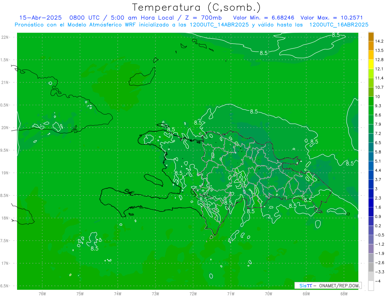Screen dimensions: 386x298
Task: Pick the green swatch between 9.3 and 8.6
Action: [x=371, y=110]
